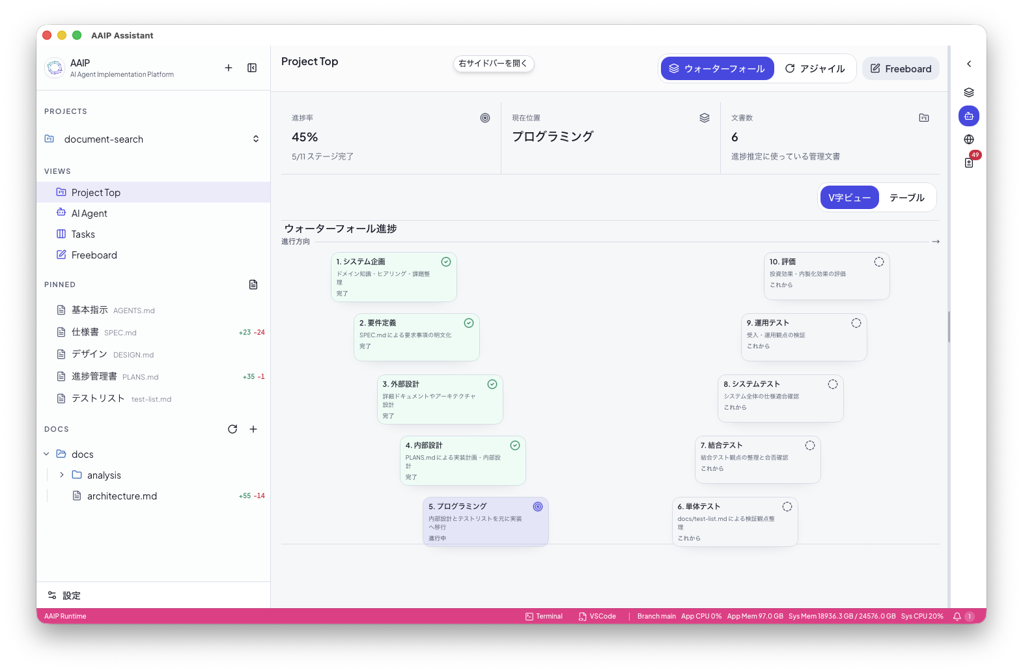Open the document-search project selector

pos(154,139)
